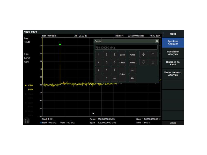Click the P-PK detector label for trace A
This screenshot has height=155, width=207.
point(31,89)
